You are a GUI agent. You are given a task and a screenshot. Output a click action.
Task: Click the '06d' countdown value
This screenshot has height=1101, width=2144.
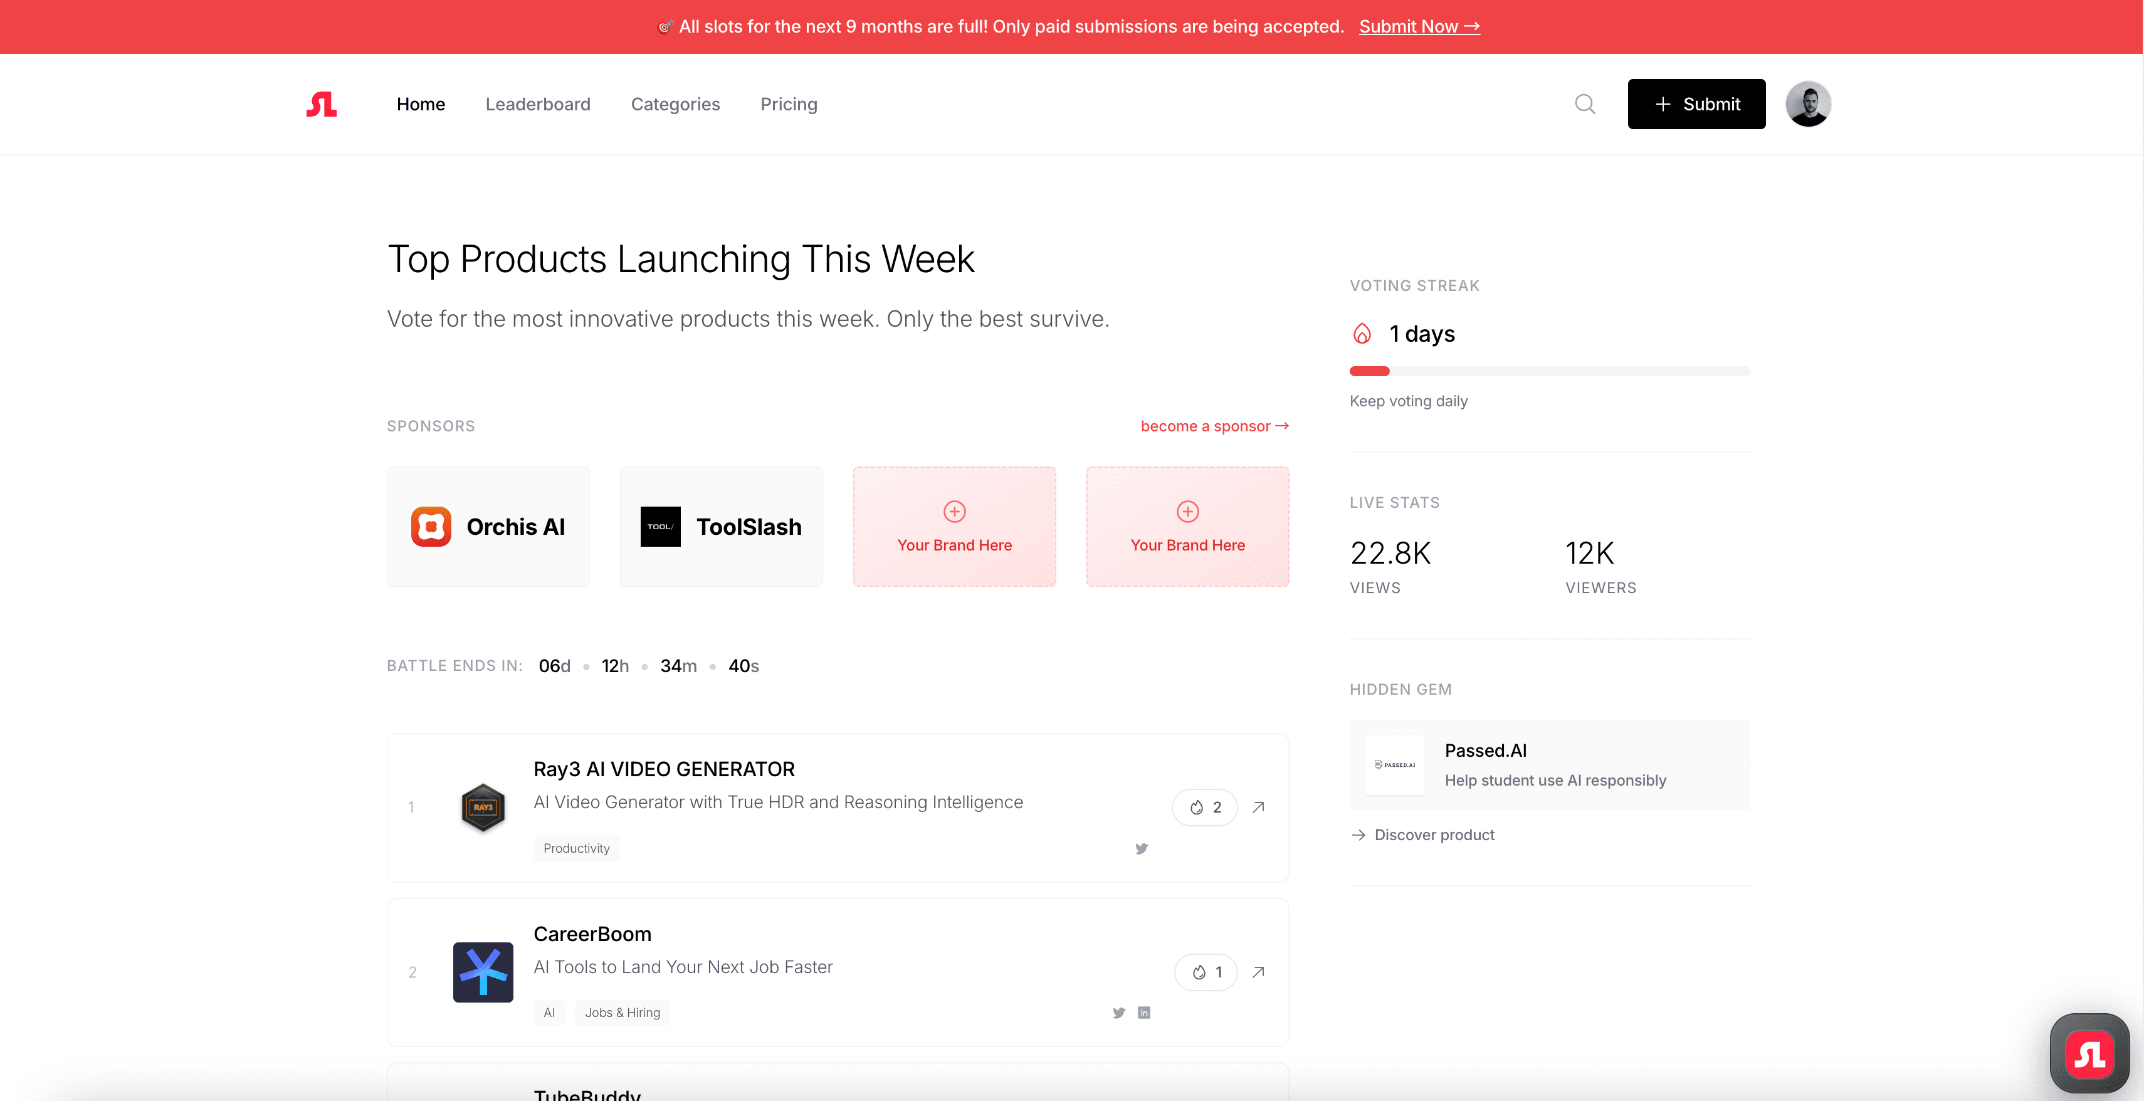(x=554, y=666)
